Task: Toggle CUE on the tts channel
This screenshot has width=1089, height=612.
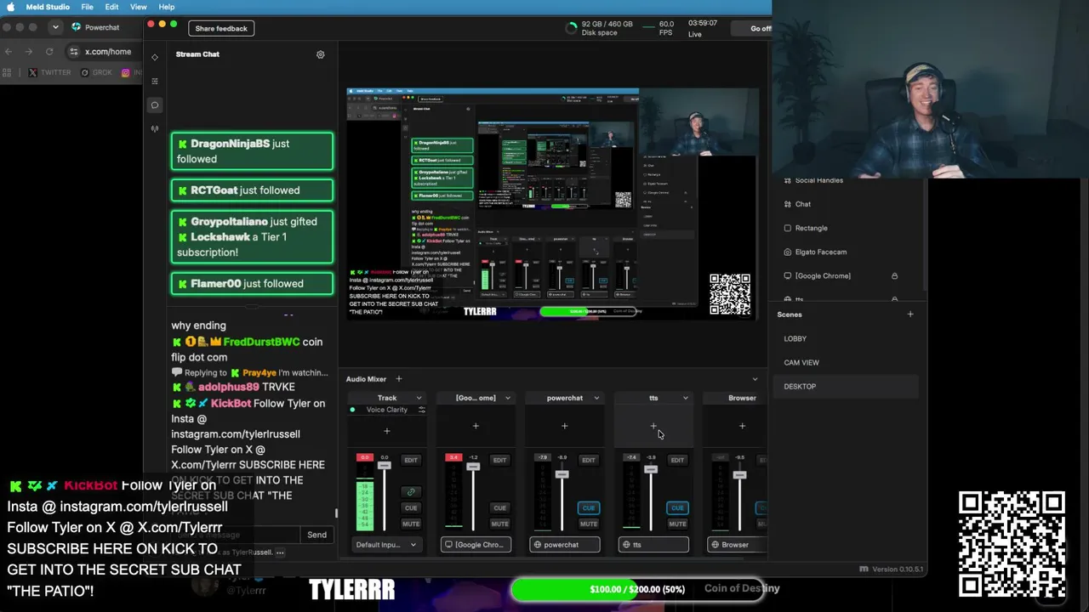Action: pyautogui.click(x=677, y=508)
